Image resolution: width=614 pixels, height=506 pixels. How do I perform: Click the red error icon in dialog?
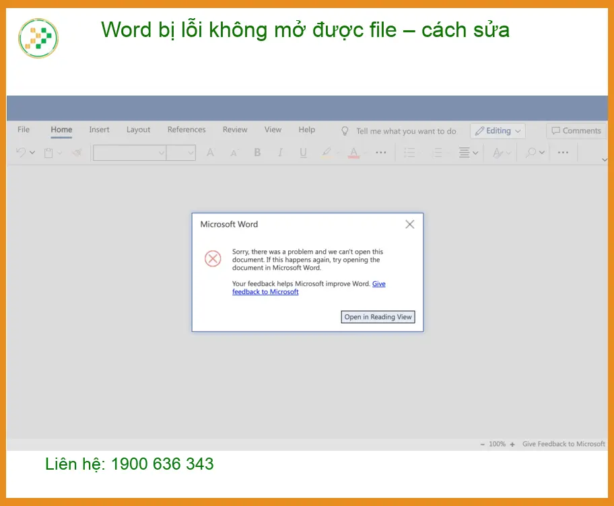(x=213, y=258)
